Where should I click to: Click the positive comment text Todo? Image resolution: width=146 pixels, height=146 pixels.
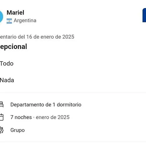pyautogui.click(x=7, y=64)
